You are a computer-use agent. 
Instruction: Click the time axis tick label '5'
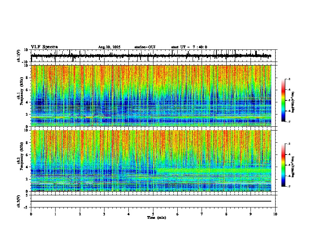153,214
